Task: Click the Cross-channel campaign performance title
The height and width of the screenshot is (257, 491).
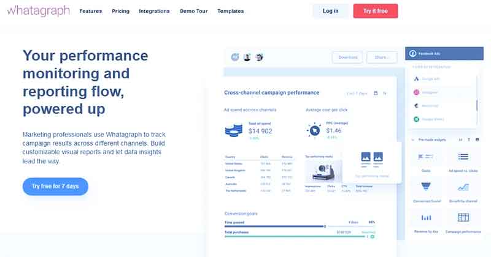Action: [x=272, y=93]
